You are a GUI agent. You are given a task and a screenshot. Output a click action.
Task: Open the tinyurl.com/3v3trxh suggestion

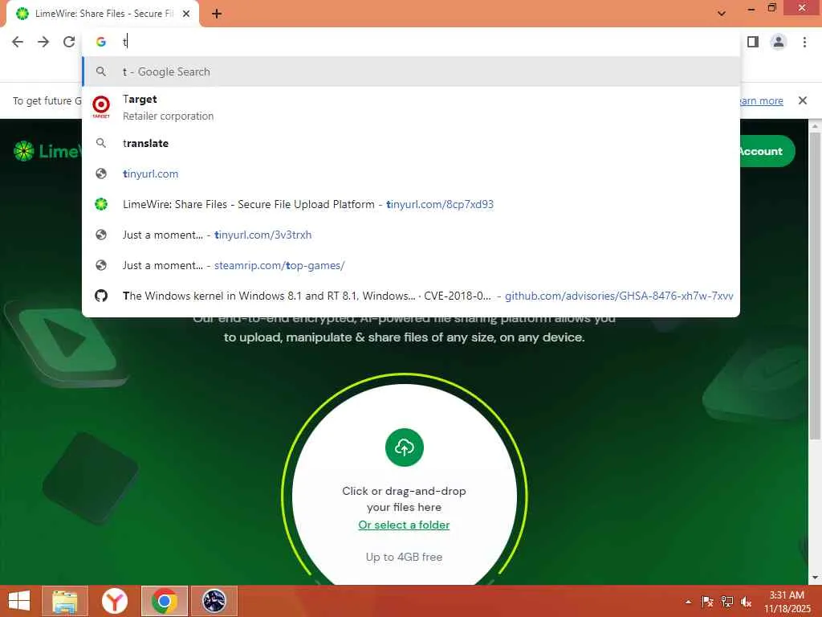coord(411,235)
